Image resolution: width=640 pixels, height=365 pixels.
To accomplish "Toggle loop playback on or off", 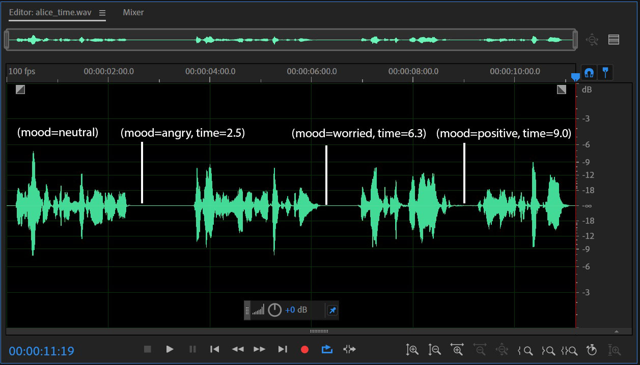I will 327,349.
